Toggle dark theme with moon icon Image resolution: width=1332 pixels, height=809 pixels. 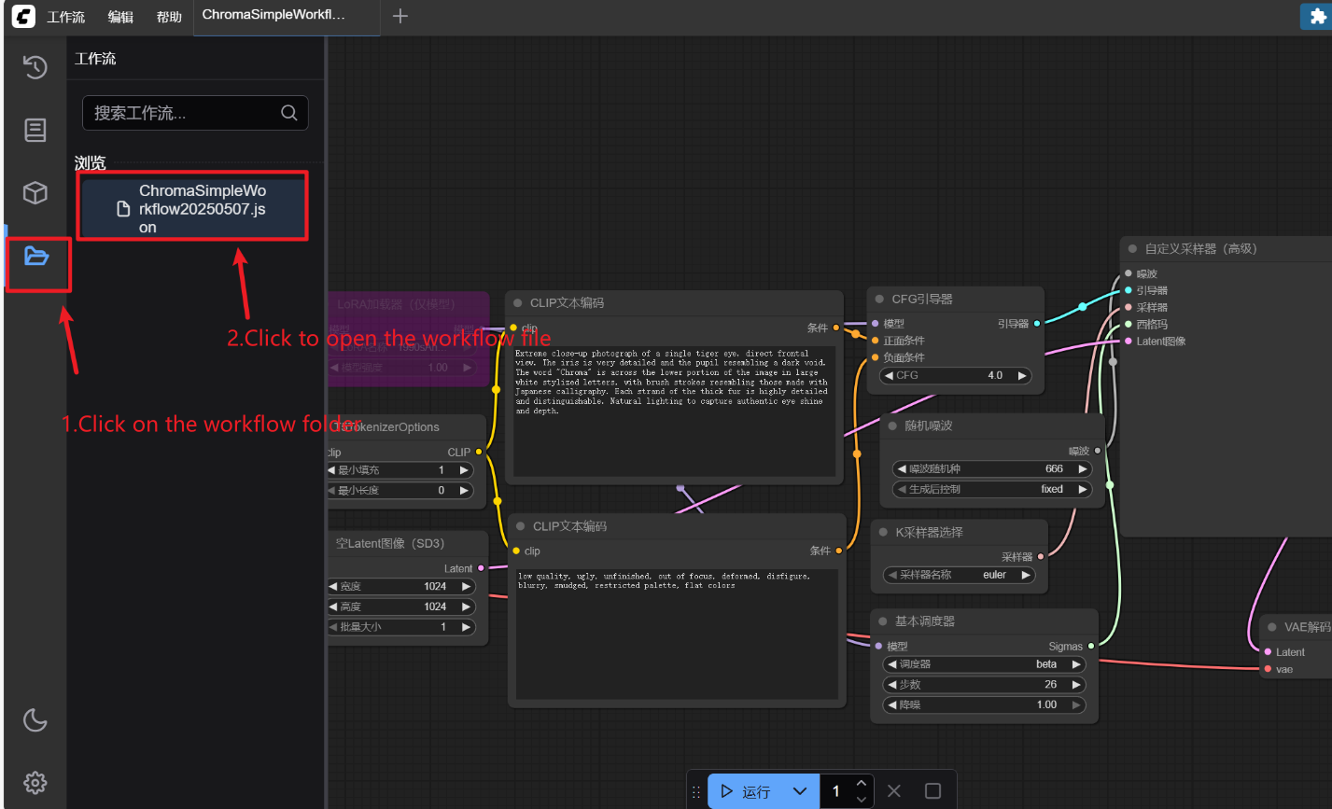point(35,719)
